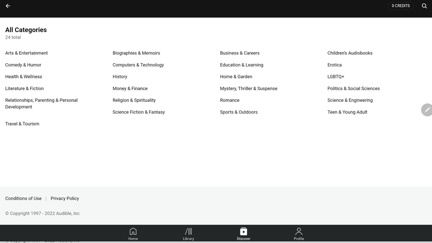This screenshot has height=243, width=432.
Task: Open Arts & Entertainment category
Action: (x=27, y=53)
